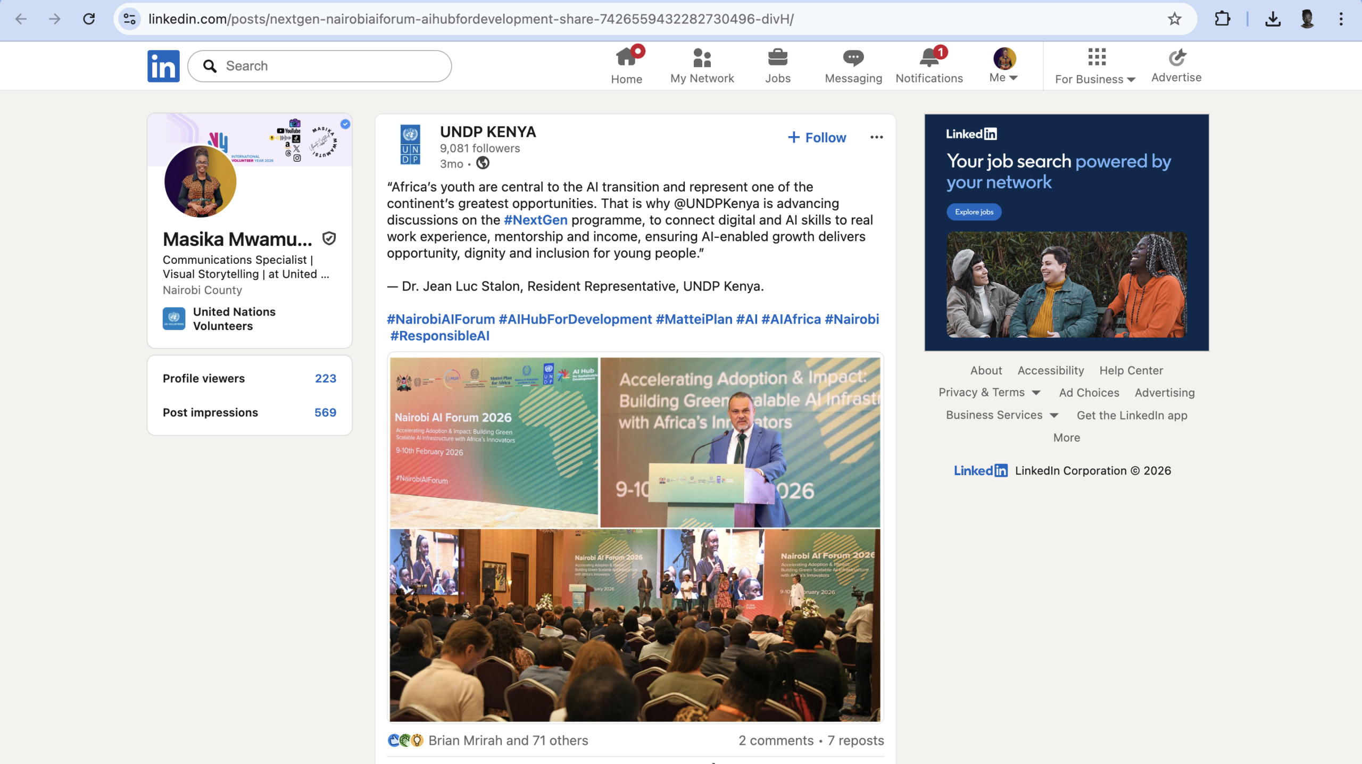Click the browser forward arrow
The image size is (1362, 764).
click(x=55, y=19)
